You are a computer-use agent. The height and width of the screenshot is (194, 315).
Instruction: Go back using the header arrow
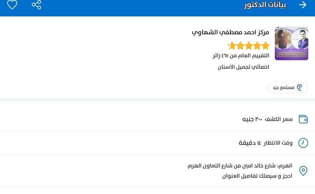pos(302,5)
